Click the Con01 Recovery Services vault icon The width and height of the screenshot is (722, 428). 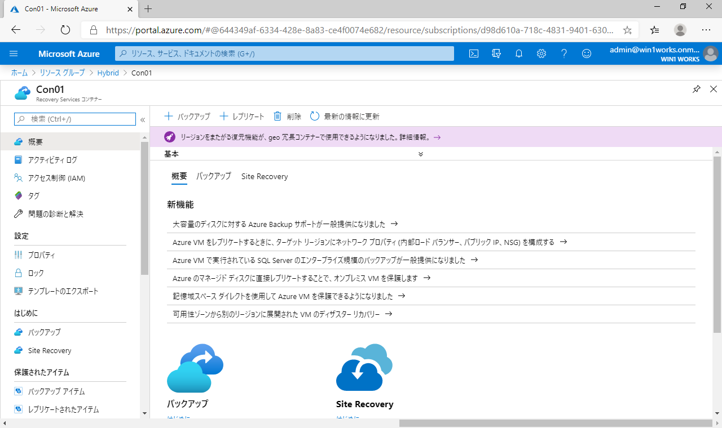[x=23, y=93]
